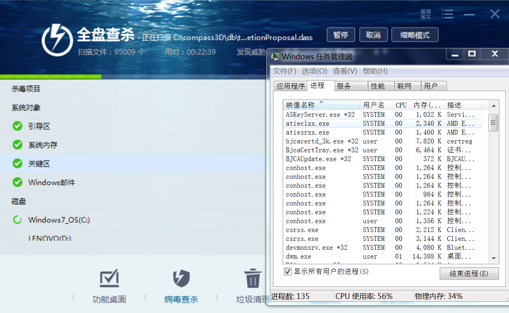Sort processes by CPU column header
The height and width of the screenshot is (313, 509).
[x=401, y=105]
